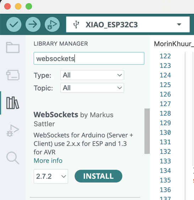The image size is (194, 200).
Task: Open the Sketchbook folder sidebar icon
Action: 13,48
